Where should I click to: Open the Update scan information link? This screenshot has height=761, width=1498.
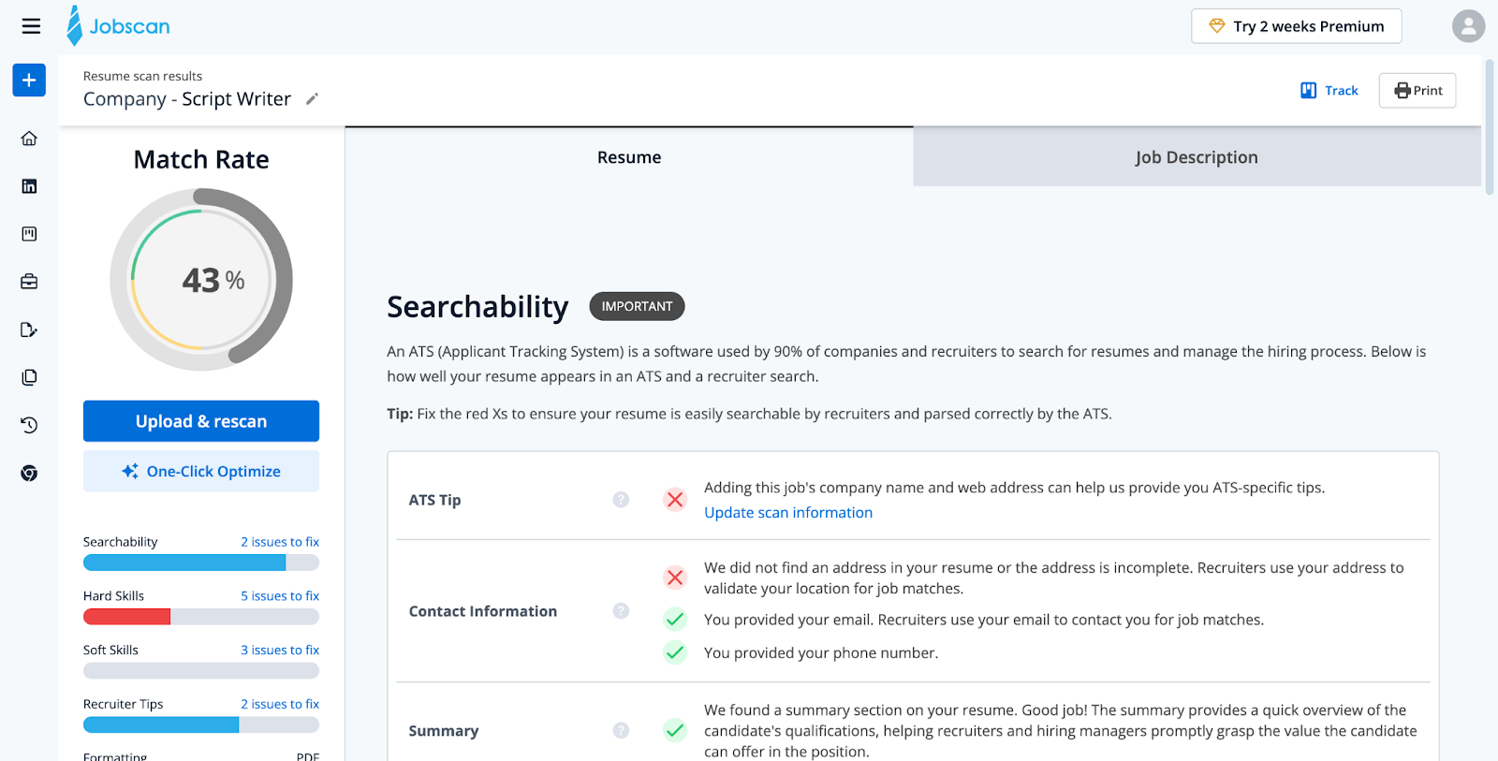pos(787,513)
